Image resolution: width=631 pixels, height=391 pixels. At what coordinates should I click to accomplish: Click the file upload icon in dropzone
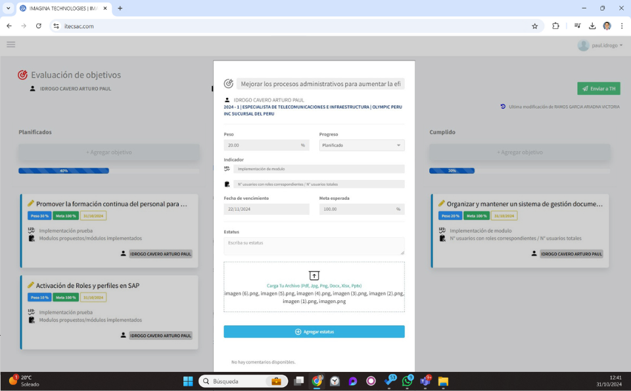[x=314, y=276]
